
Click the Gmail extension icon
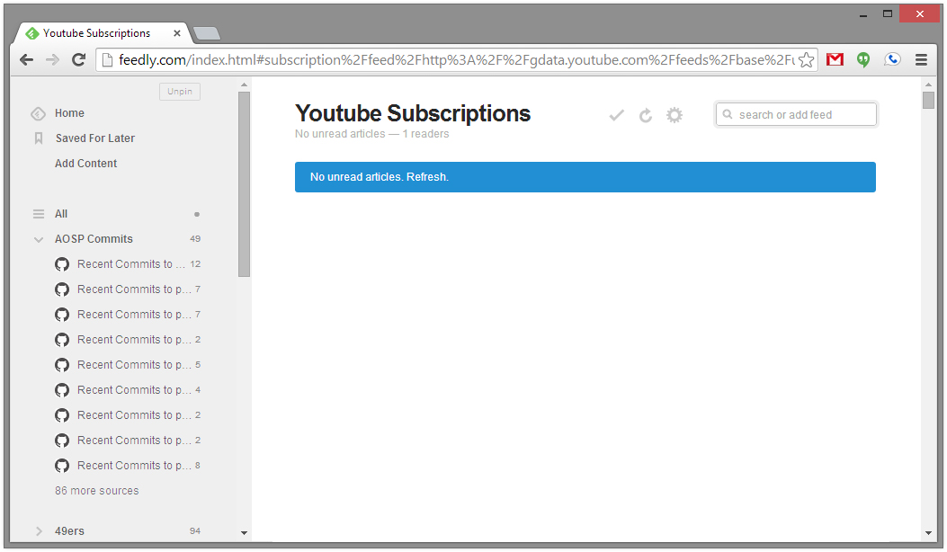click(x=835, y=60)
